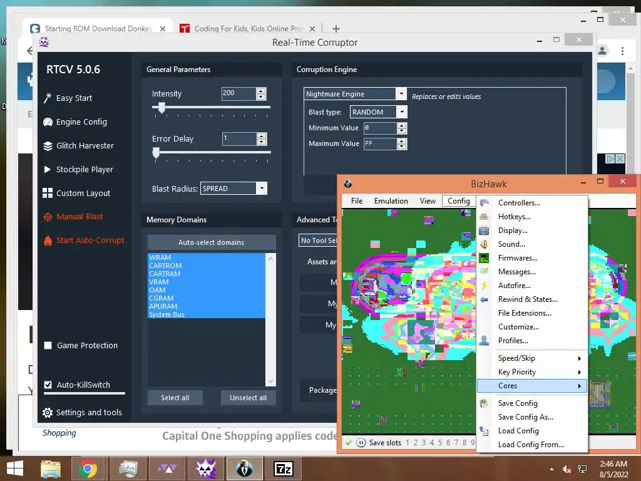Open a new browser tab with plus button

pos(336,29)
